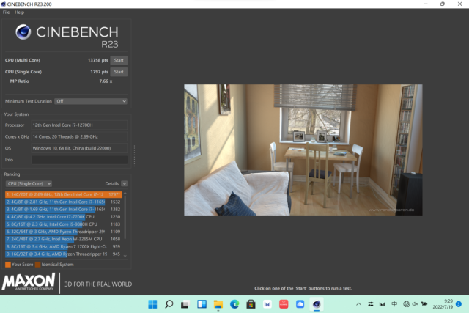Screen dimensions: 469x313
Task: Click the panel splitter dotted handle
Action: point(134,156)
